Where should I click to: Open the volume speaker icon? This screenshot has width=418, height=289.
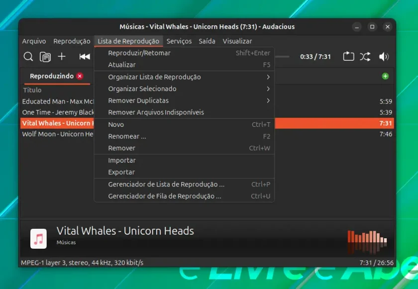pos(384,57)
